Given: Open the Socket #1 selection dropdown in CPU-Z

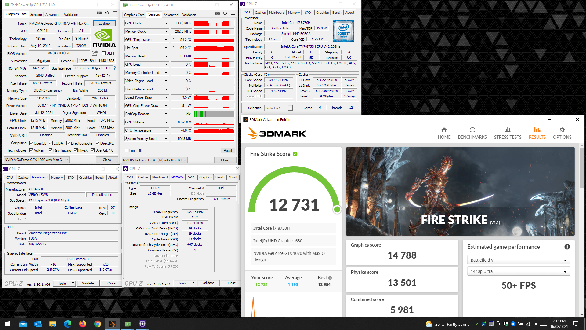Looking at the screenshot, I should (278, 108).
